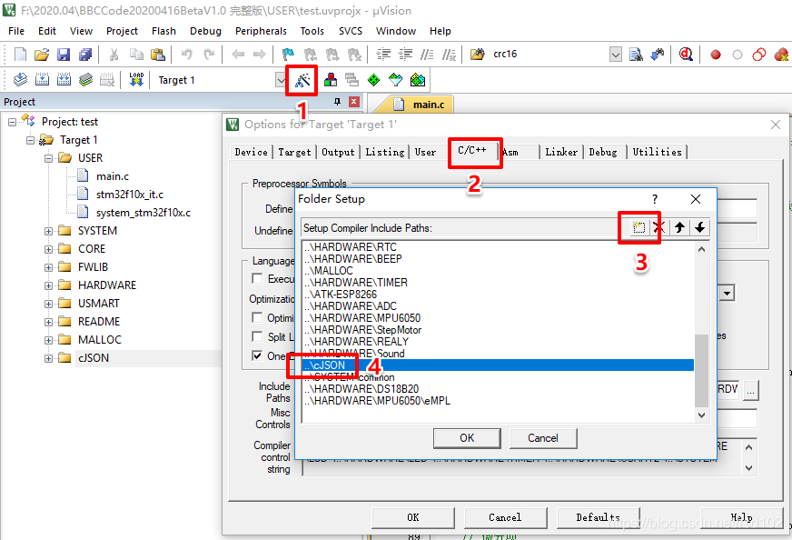This screenshot has height=540, width=792.
Task: Undo the last edit
Action: [187, 55]
